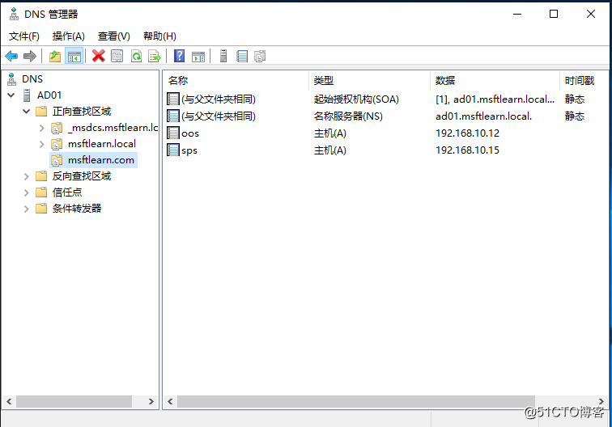Sort by the 时间戳 column header

click(x=584, y=81)
